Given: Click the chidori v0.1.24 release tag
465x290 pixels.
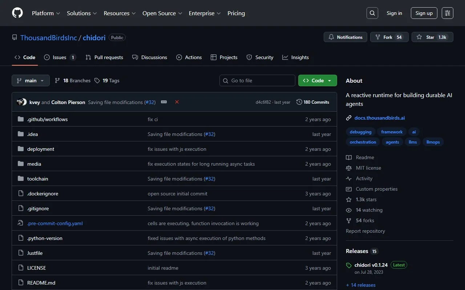Looking at the screenshot, I should (371, 265).
